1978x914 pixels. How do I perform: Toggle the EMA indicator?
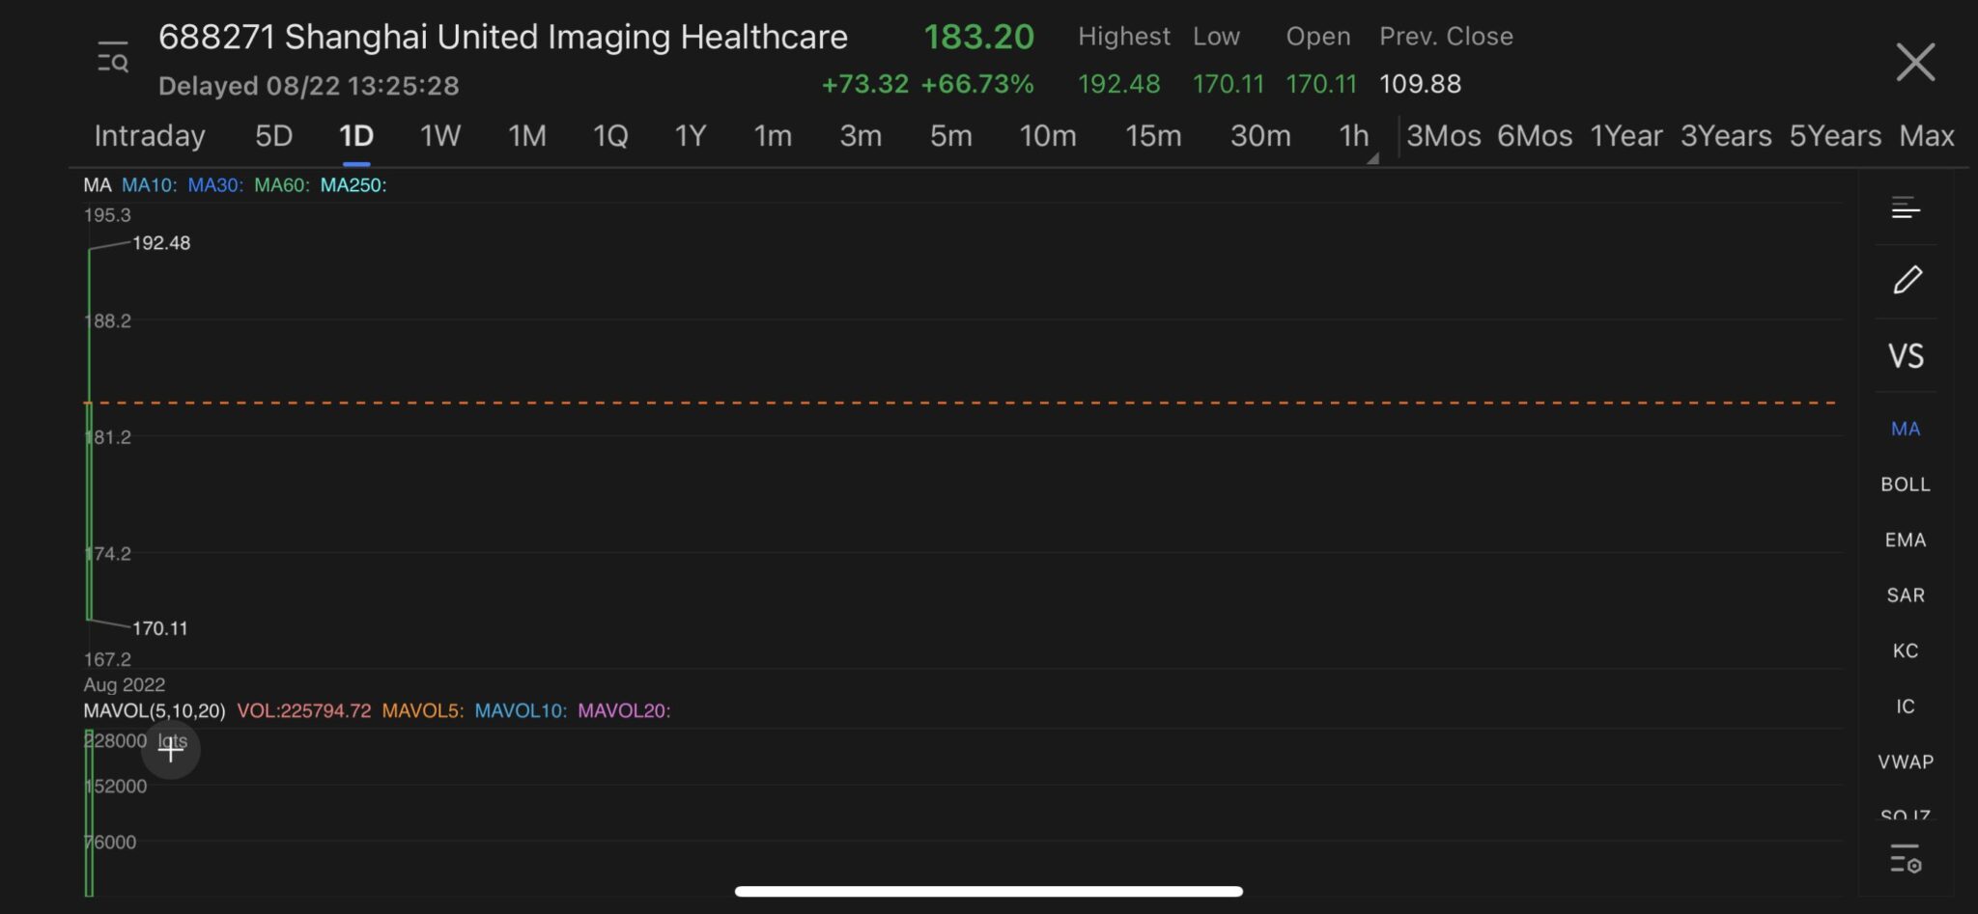(1906, 540)
